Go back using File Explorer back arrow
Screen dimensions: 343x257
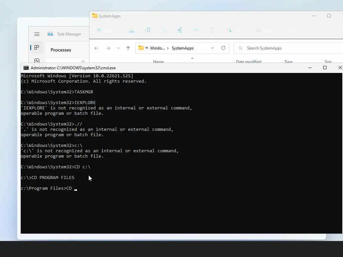(x=96, y=48)
